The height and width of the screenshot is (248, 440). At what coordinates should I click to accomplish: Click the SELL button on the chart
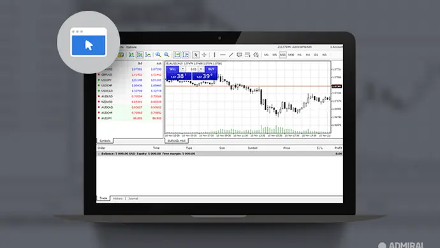coord(173,69)
